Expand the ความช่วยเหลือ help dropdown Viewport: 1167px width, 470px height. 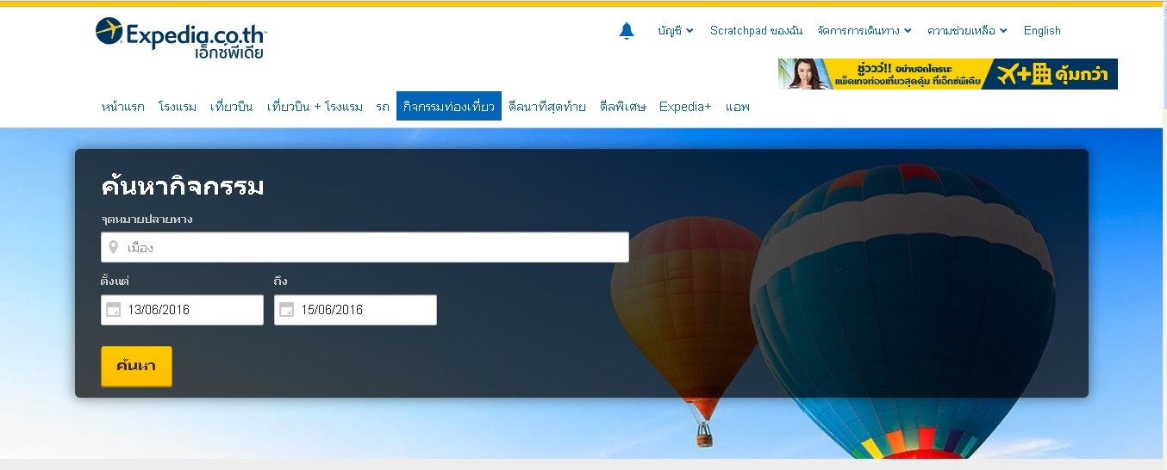pyautogui.click(x=966, y=31)
